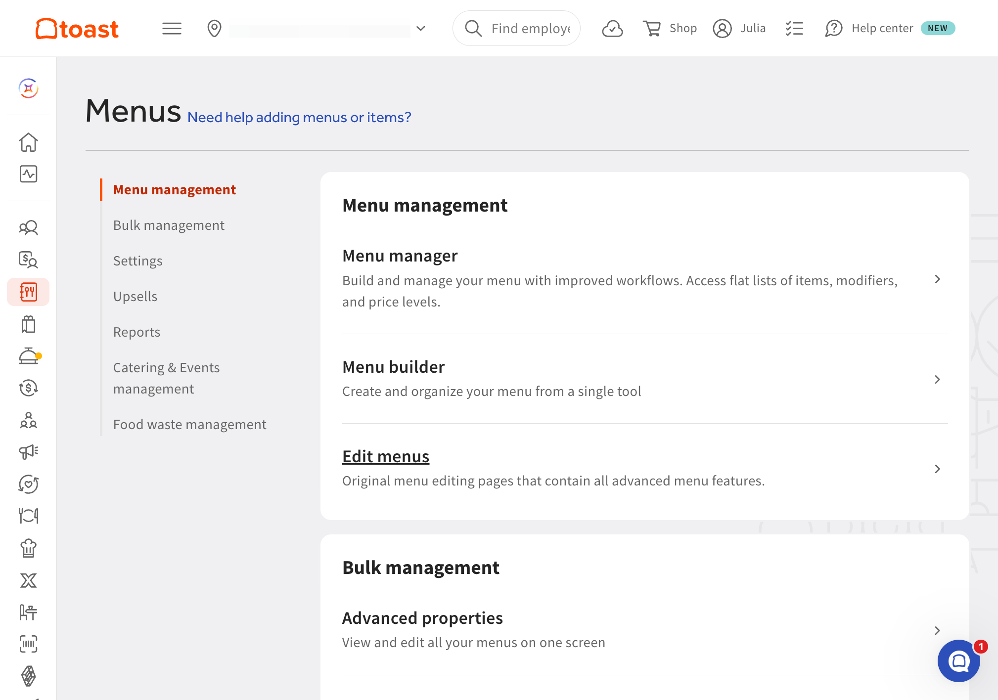Image resolution: width=998 pixels, height=700 pixels.
Task: Select Settings in the side navigation
Action: point(137,261)
